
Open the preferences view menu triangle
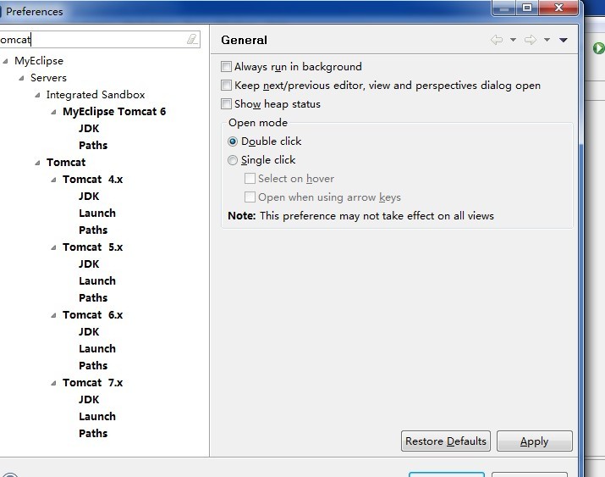pyautogui.click(x=564, y=40)
